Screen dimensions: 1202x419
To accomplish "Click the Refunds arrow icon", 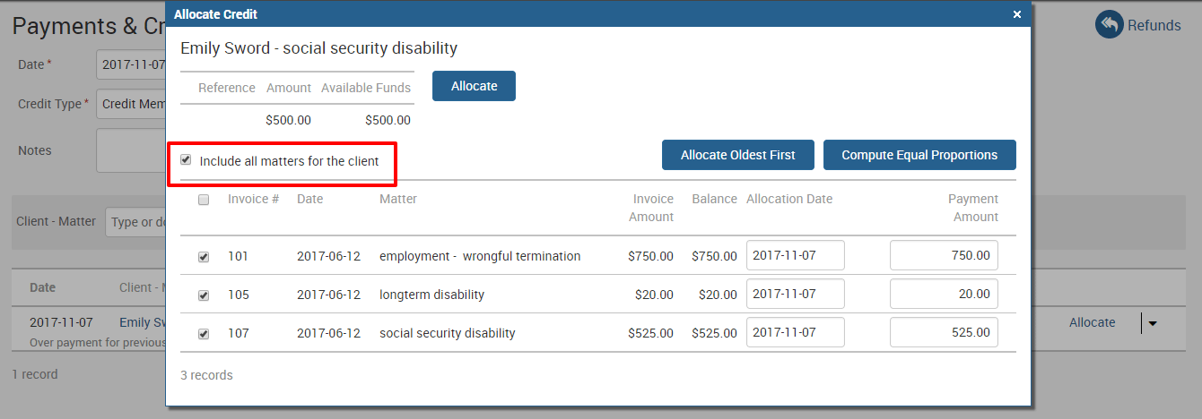I will pos(1110,25).
